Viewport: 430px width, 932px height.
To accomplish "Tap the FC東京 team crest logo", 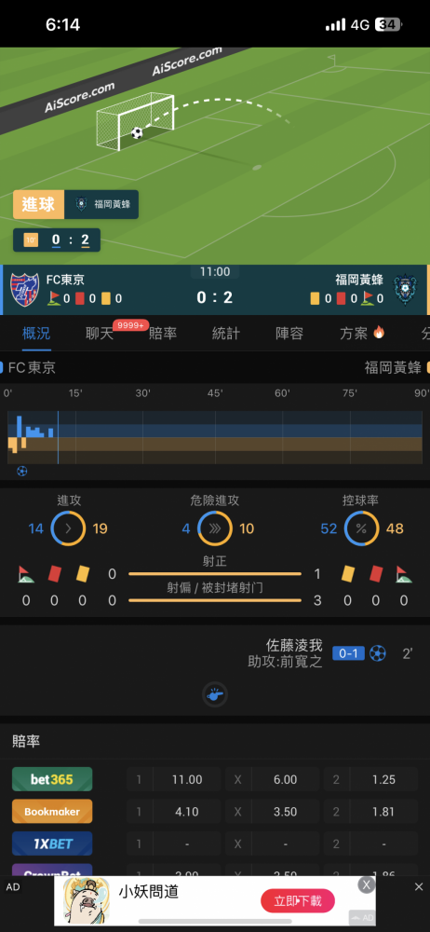I will pos(25,290).
